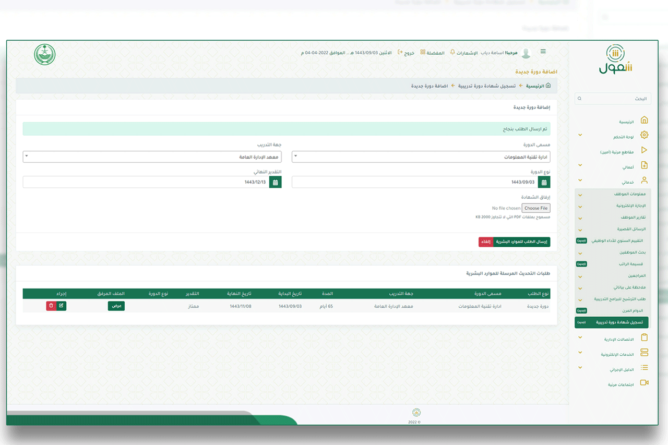Screen dimensions: 668x445
Task: Click the Choose File button
Action: 536,208
